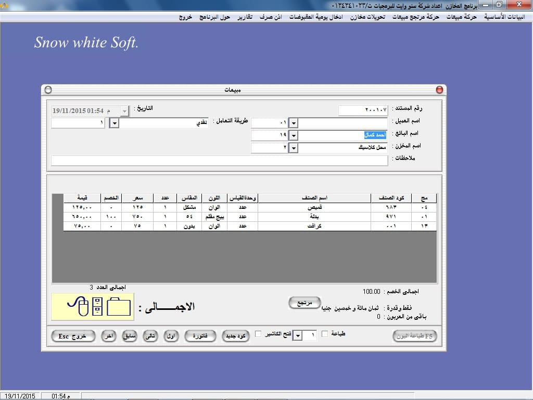533x400 pixels.
Task: Click the اسم العميل code field ٠١
Action: 270,123
